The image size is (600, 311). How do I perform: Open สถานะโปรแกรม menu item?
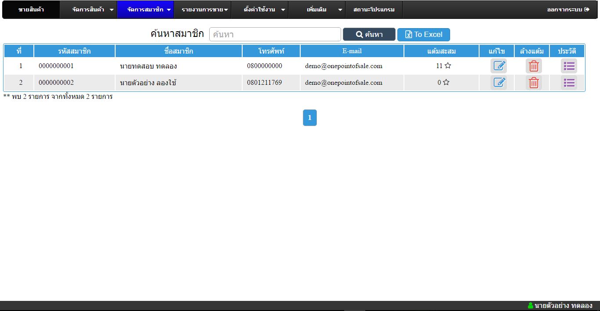(374, 10)
